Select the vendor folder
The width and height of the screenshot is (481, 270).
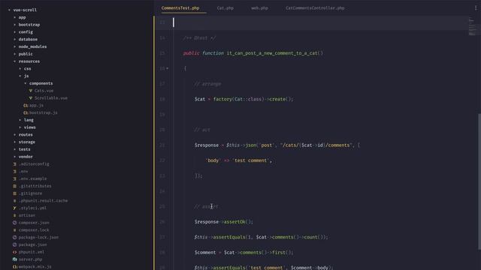(26, 157)
